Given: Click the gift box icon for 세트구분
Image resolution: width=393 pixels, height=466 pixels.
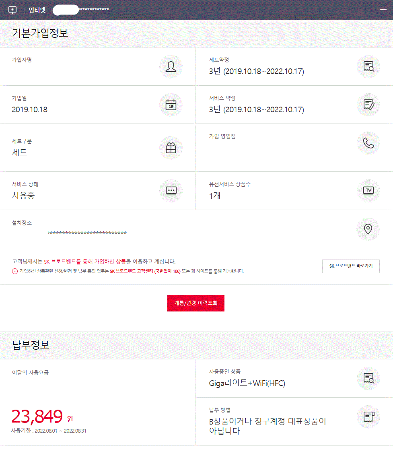Looking at the screenshot, I should [x=171, y=148].
